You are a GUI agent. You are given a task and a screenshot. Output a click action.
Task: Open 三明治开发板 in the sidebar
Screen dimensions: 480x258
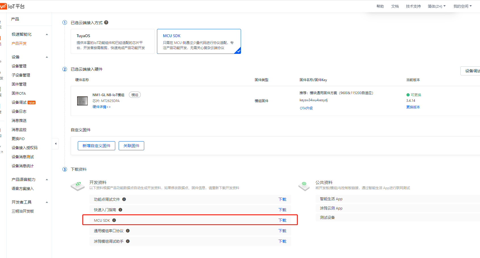click(x=23, y=211)
